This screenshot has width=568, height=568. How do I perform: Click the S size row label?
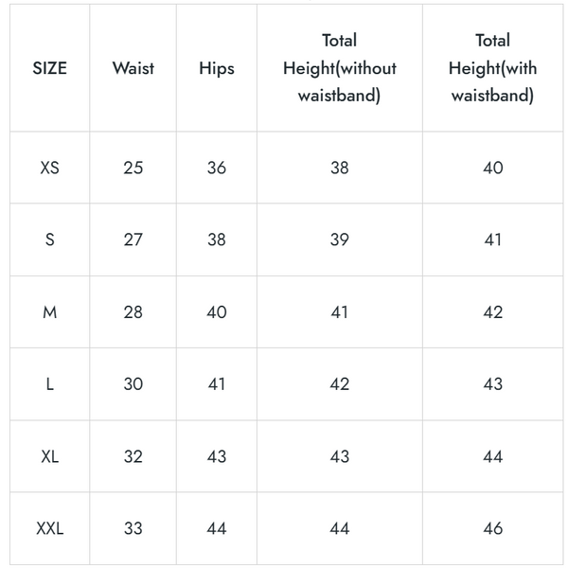50,240
